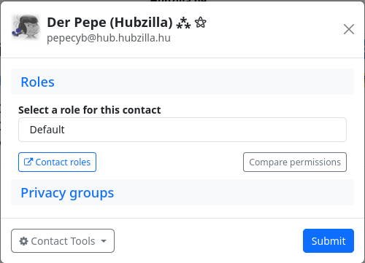This screenshot has width=365, height=263.
Task: Collapse the Roles section
Action: tap(37, 82)
